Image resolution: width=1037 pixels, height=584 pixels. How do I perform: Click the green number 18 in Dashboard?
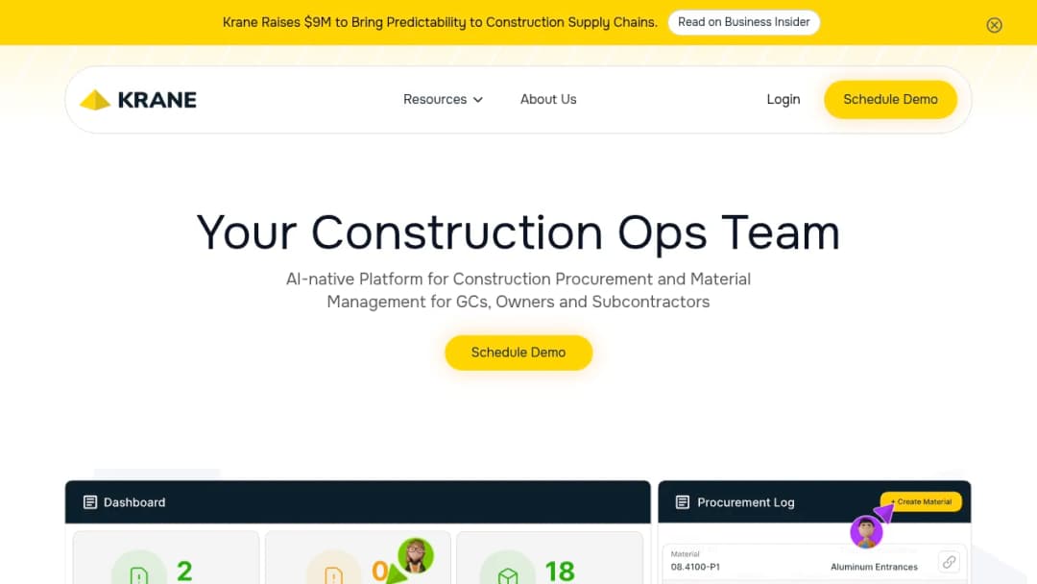(560, 572)
